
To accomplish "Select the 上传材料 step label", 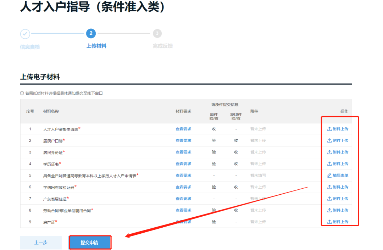I will point(96,46).
